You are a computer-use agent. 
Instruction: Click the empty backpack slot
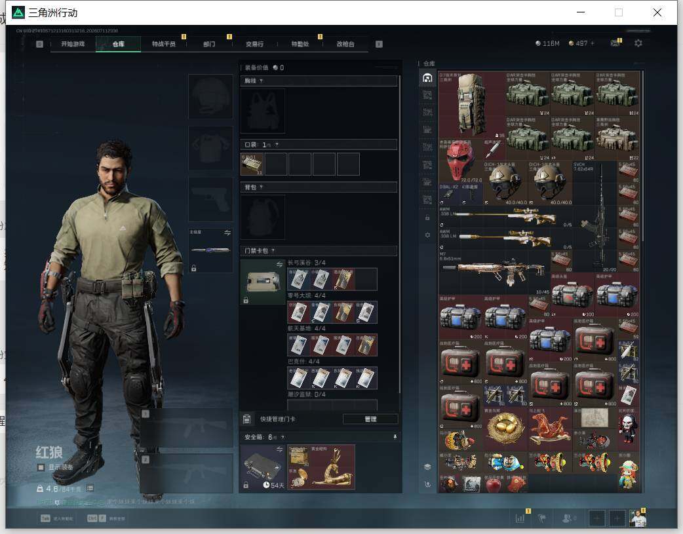tap(263, 217)
